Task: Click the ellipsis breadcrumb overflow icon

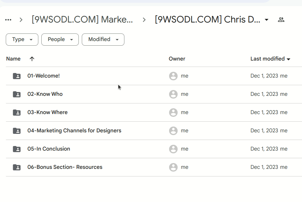Action: tap(8, 20)
